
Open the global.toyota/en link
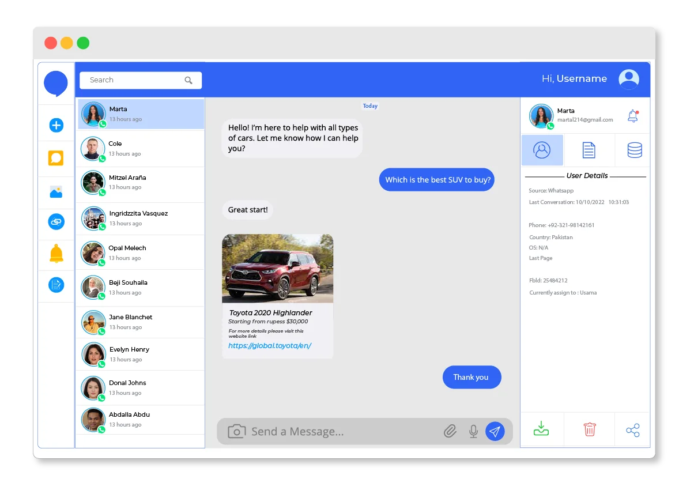pyautogui.click(x=270, y=346)
